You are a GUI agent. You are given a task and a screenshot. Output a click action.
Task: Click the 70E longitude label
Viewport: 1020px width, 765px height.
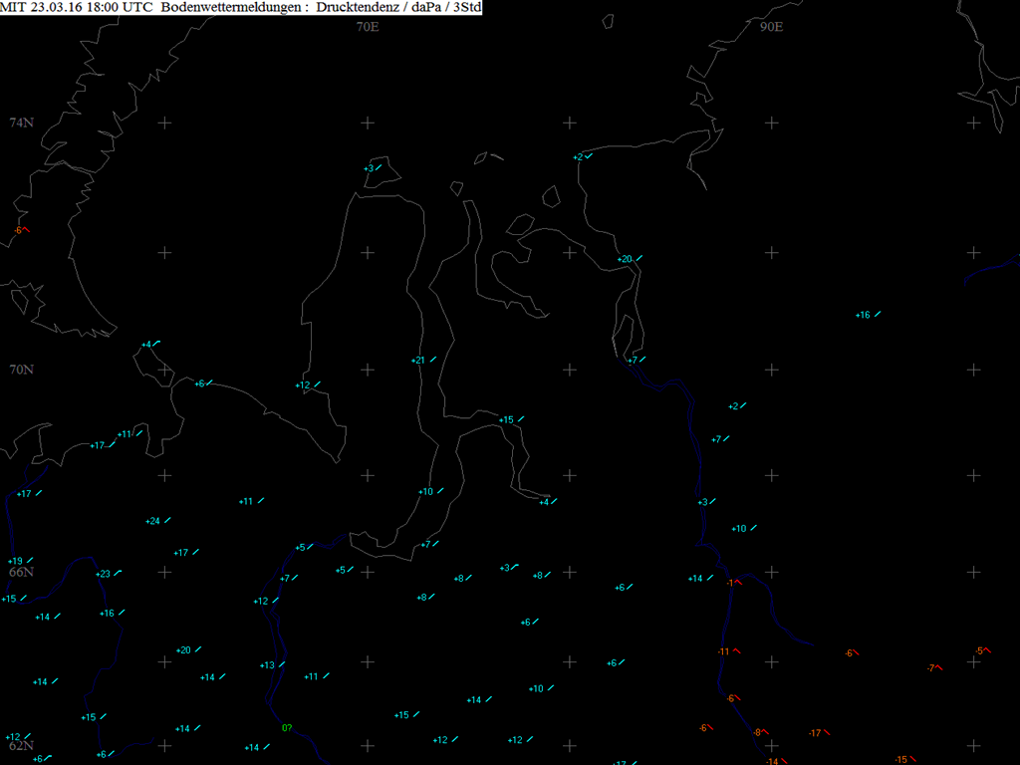pyautogui.click(x=368, y=27)
